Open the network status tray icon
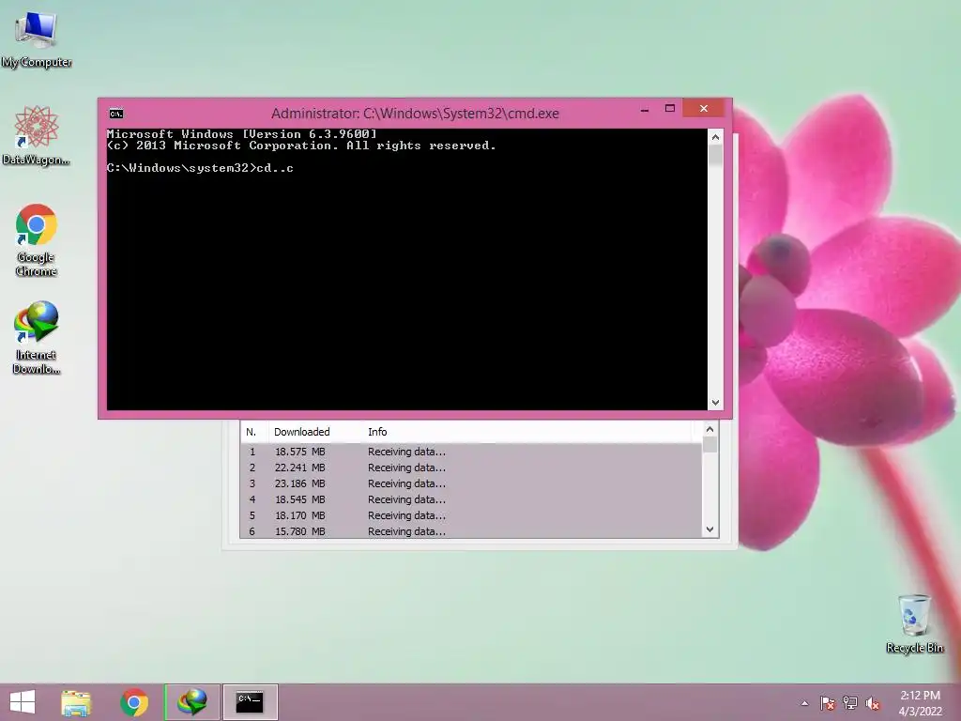The width and height of the screenshot is (961, 721). [x=850, y=703]
